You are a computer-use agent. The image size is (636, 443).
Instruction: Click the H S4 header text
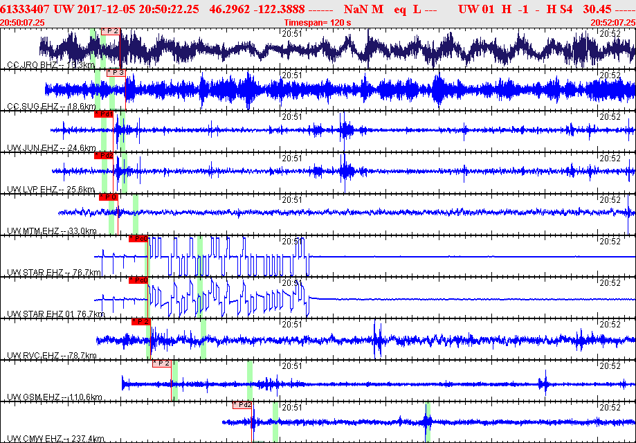pos(559,9)
